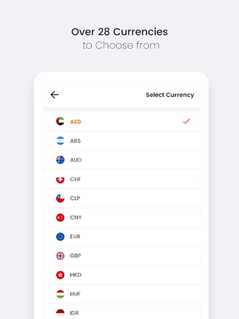Viewport: 239px width, 319px height.
Task: Click the Argentina flag icon
Action: point(60,141)
